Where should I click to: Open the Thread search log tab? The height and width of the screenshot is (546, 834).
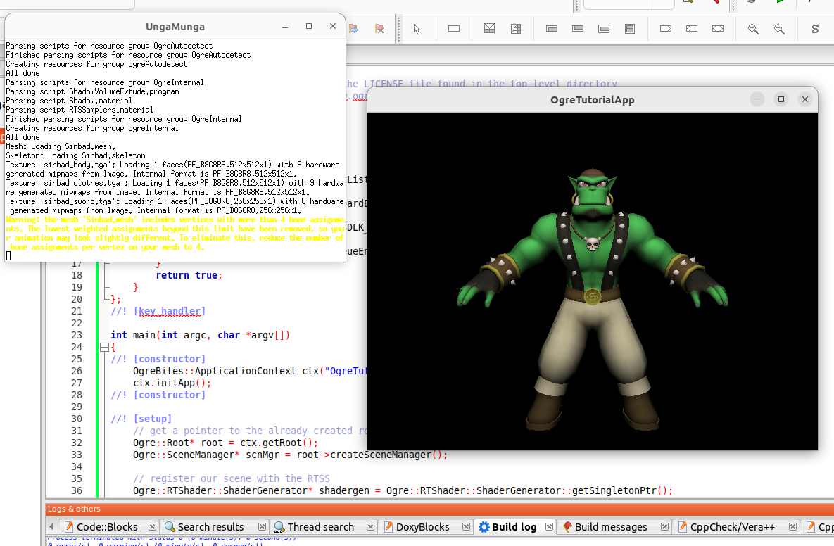point(320,526)
